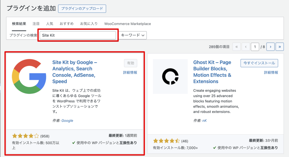
Task: Switch to the 注目 tab
Action: [x=36, y=24]
